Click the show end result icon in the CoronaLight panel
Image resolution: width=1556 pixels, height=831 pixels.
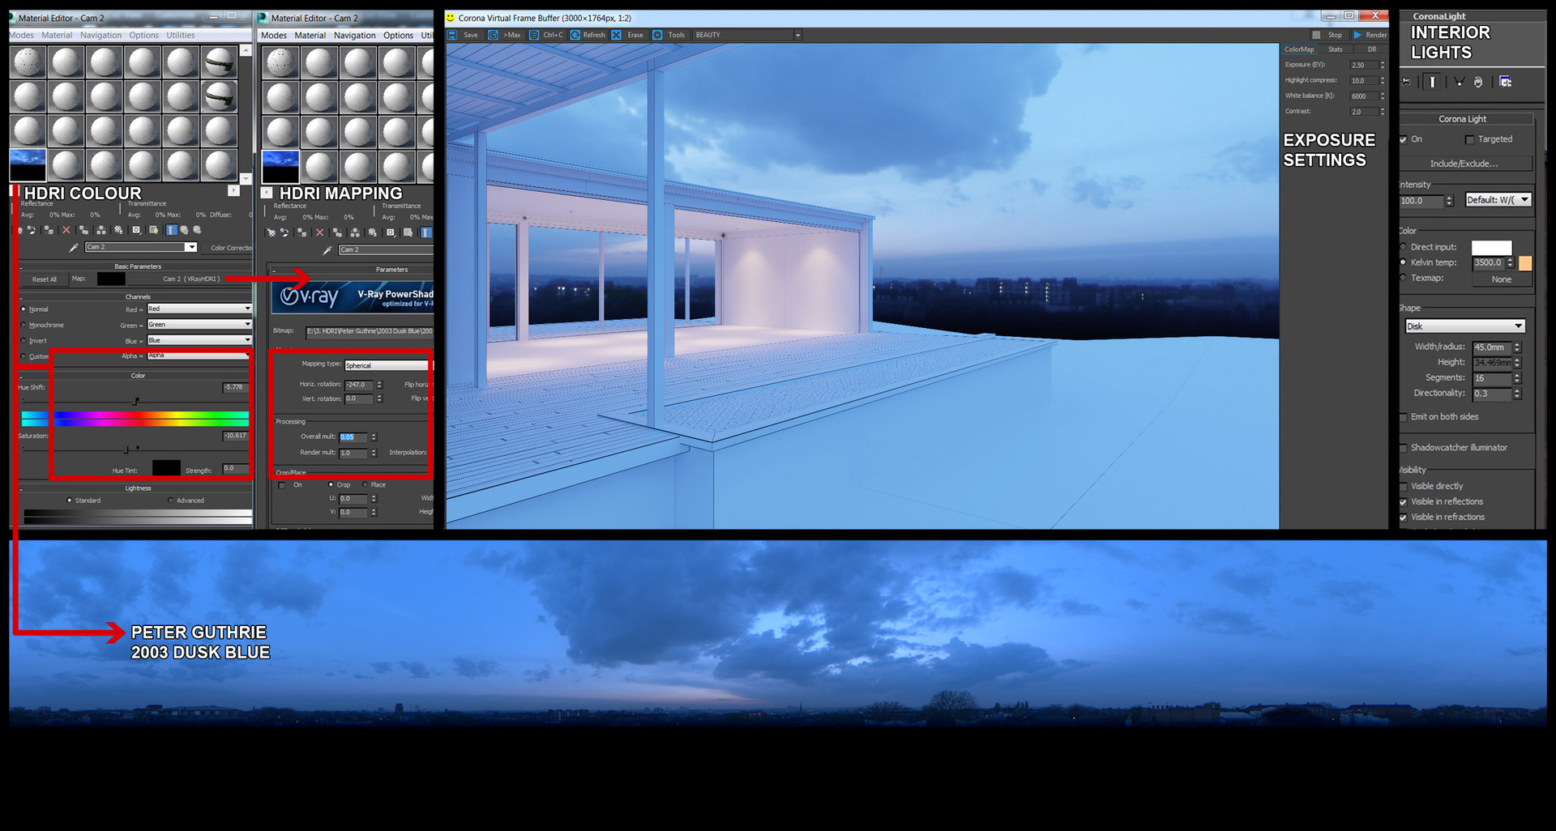click(1433, 82)
